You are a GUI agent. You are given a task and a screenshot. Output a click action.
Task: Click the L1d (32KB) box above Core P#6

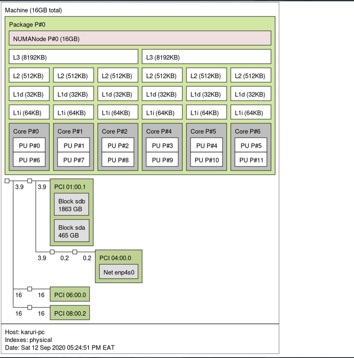point(251,94)
